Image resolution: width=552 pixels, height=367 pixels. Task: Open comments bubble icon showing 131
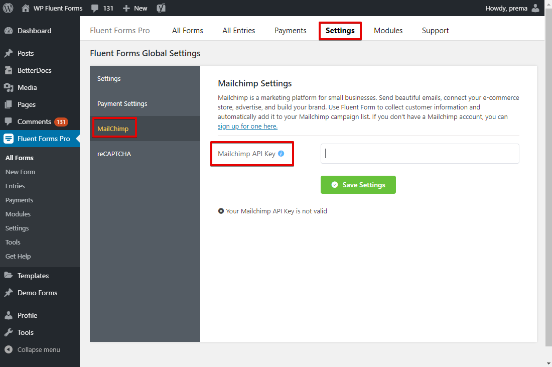point(95,9)
